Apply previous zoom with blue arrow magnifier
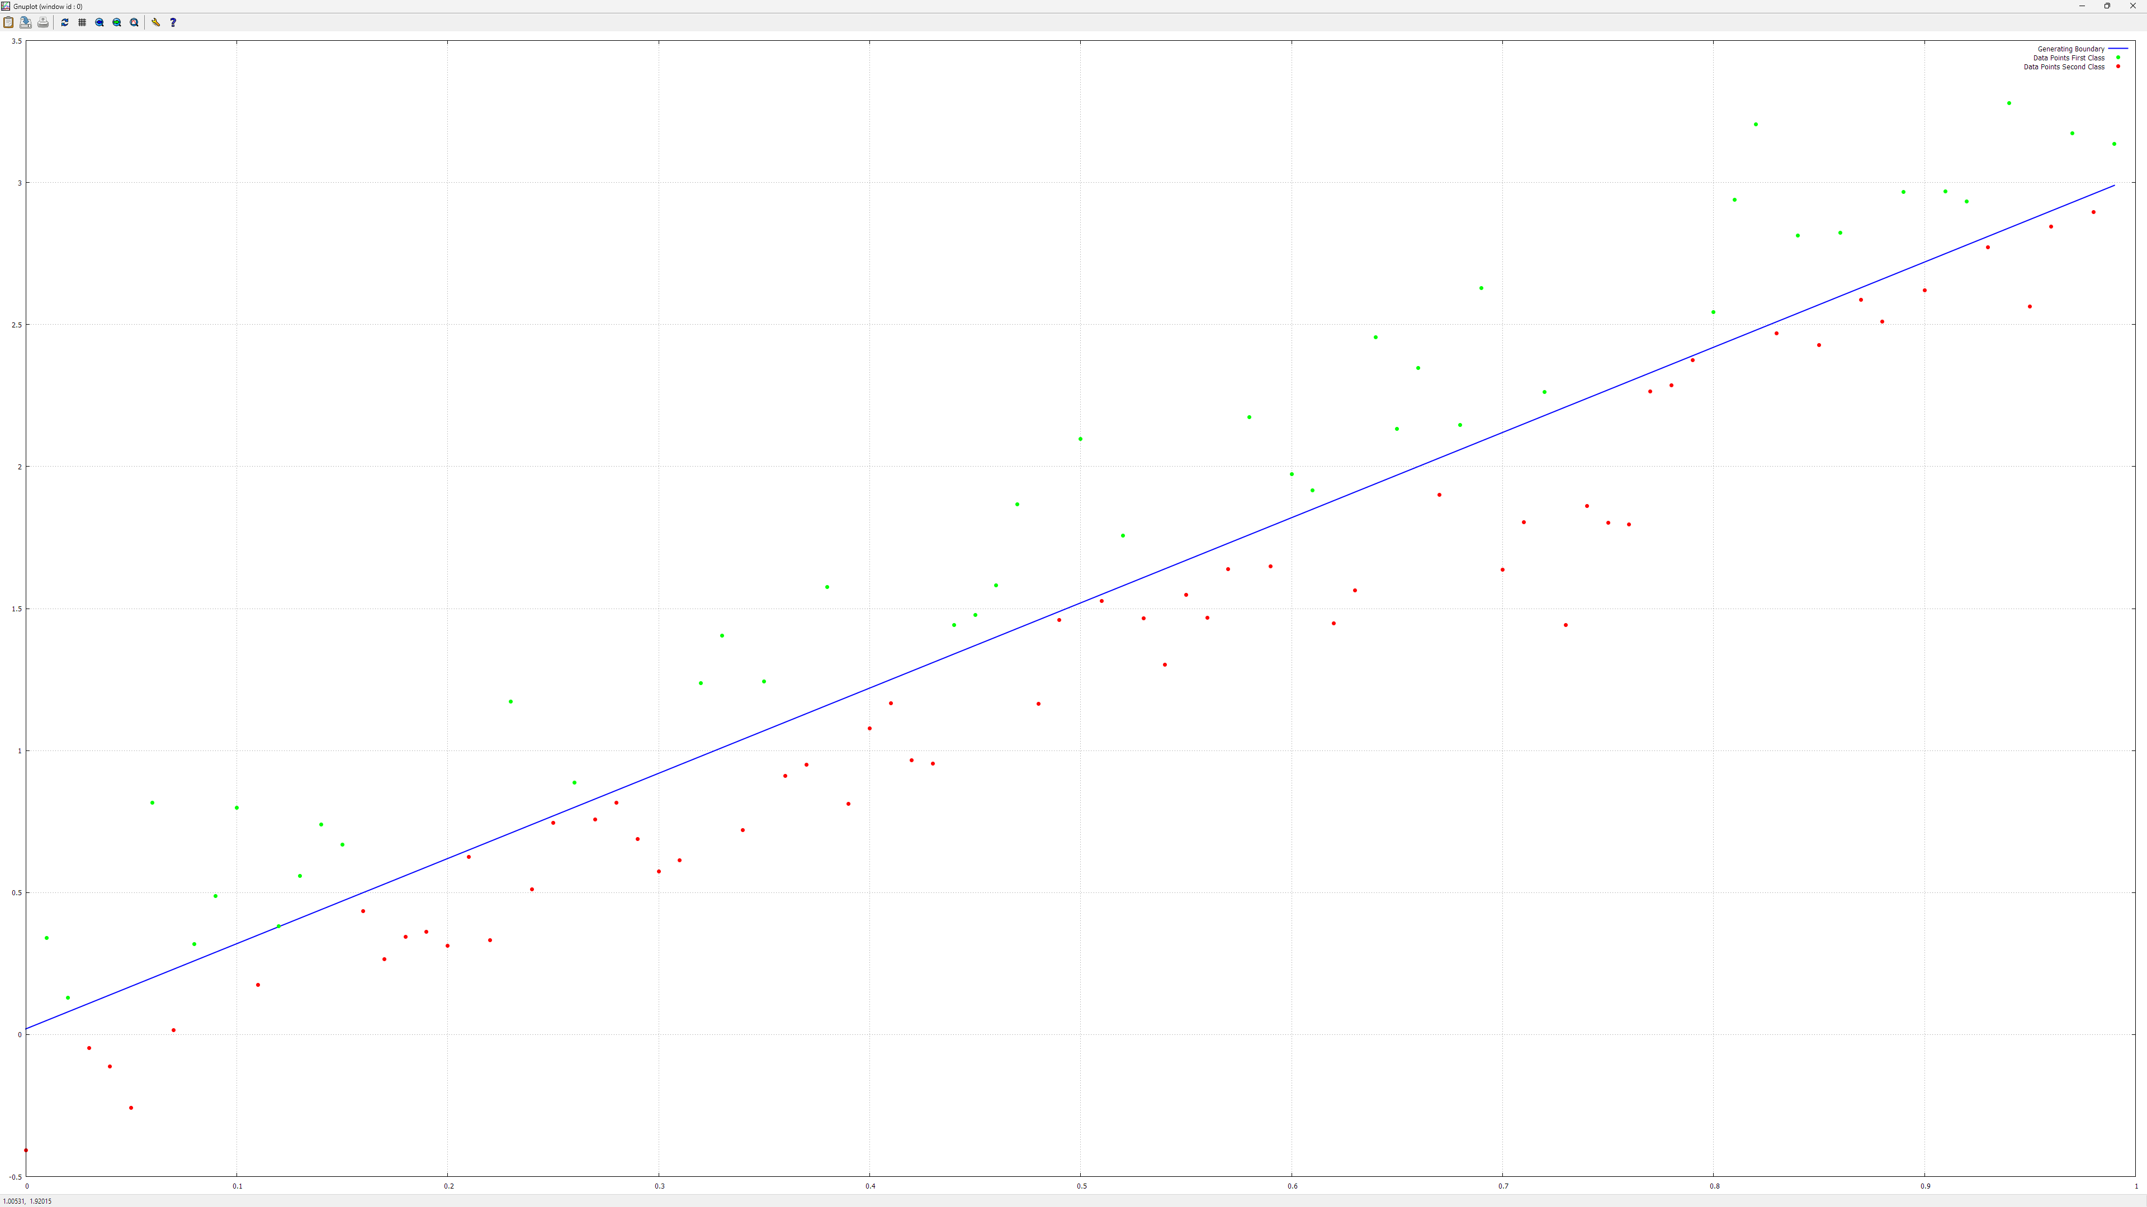The width and height of the screenshot is (2147, 1207). (99, 22)
